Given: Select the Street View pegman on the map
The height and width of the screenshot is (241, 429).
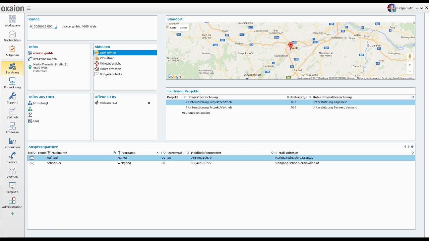Looking at the screenshot, I should 410,56.
